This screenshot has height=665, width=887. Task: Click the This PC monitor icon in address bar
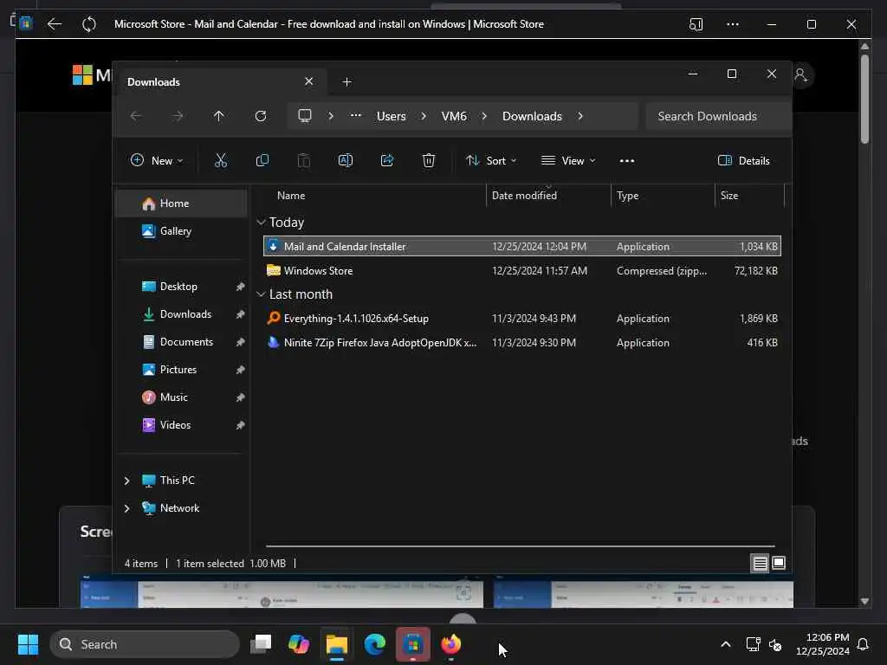point(305,116)
